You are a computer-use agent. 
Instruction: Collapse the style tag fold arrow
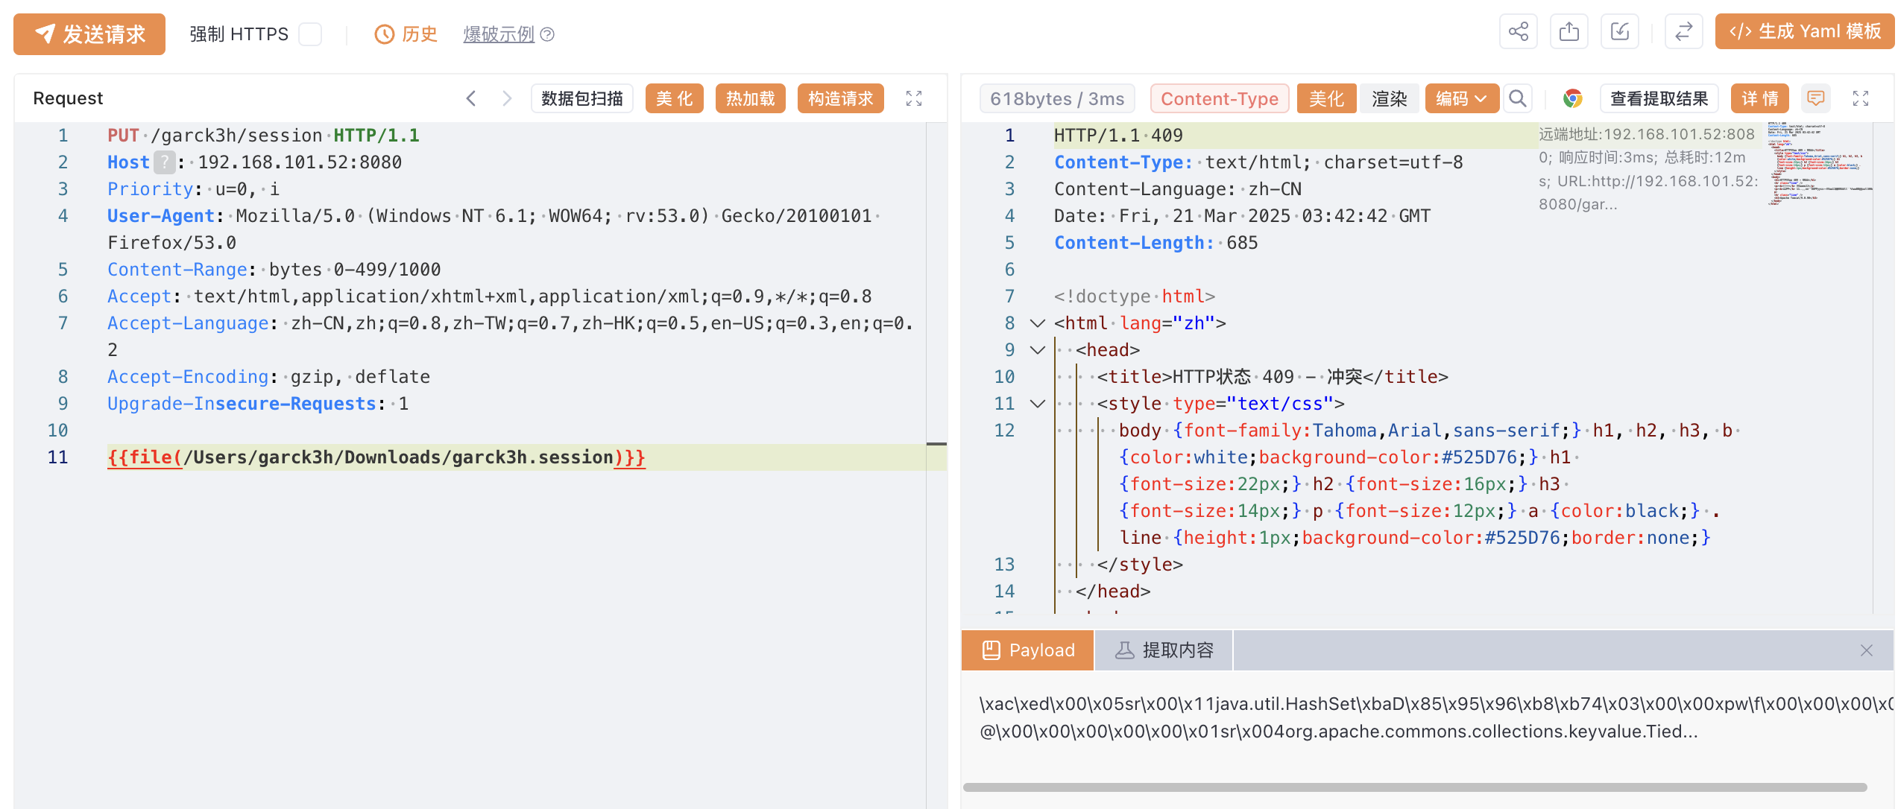pos(1037,404)
